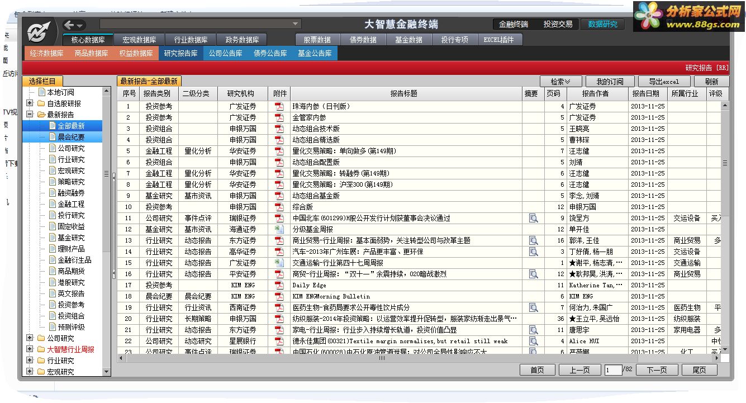View summary of 家电-行业周报 report
Image resolution: width=746 pixels, height=403 pixels.
533,330
